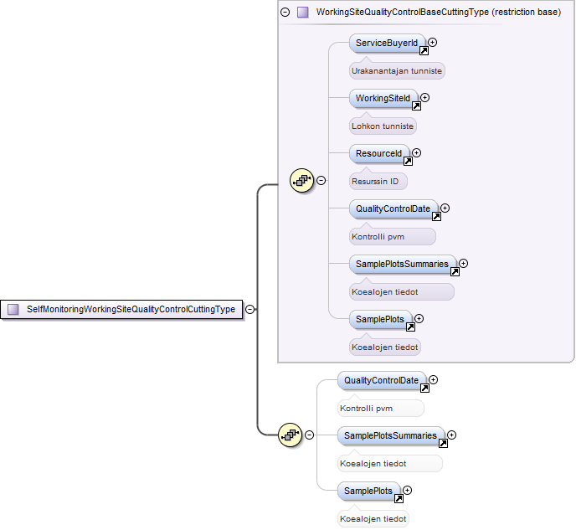The width and height of the screenshot is (576, 530).
Task: Expand SamplePlots inside the restriction base box
Action: pos(419,319)
